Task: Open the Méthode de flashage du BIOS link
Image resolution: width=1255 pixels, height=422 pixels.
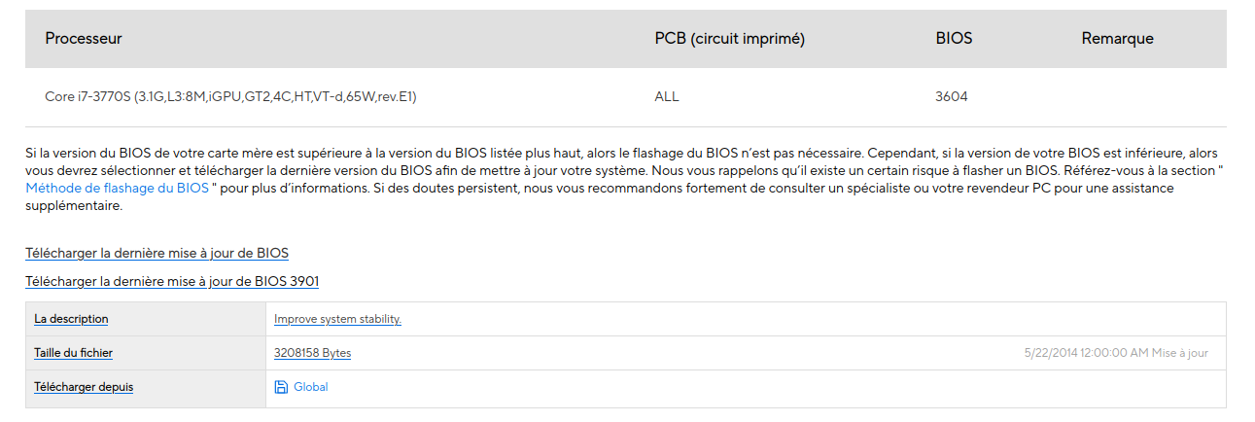Action: coord(118,189)
